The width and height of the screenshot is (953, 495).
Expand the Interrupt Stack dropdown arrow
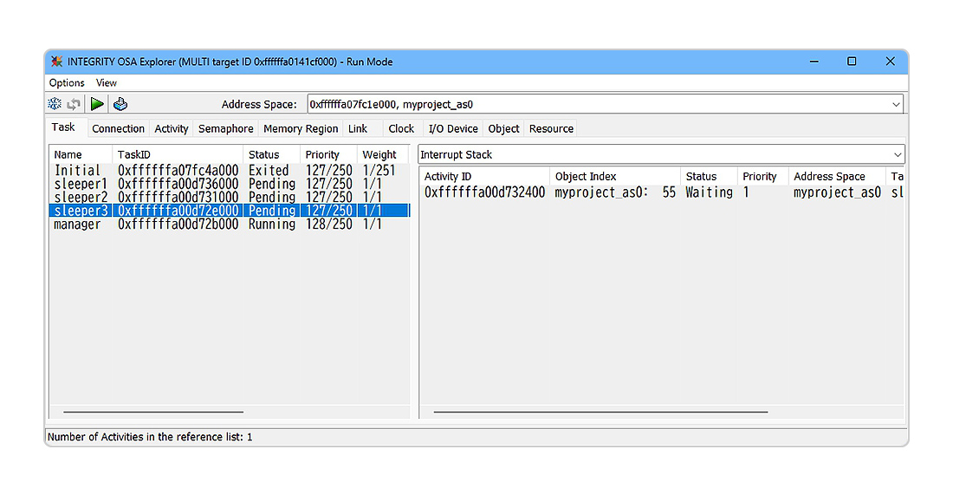(x=897, y=155)
